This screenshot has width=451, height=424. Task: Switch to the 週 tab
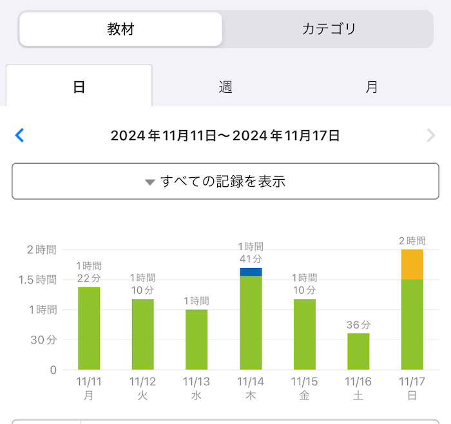click(x=225, y=87)
